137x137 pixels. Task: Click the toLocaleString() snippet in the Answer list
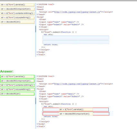click(x=17, y=90)
